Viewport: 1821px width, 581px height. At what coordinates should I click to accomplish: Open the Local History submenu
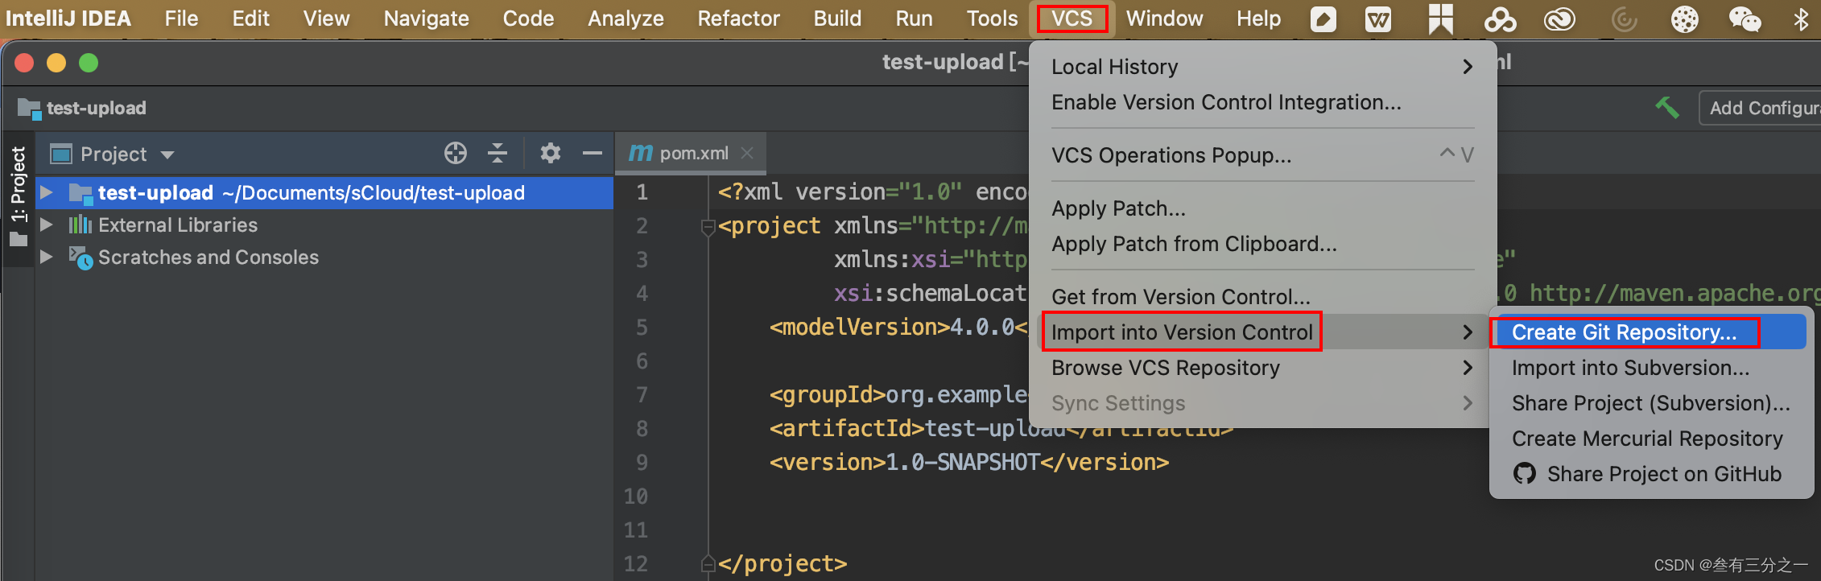(x=1261, y=67)
